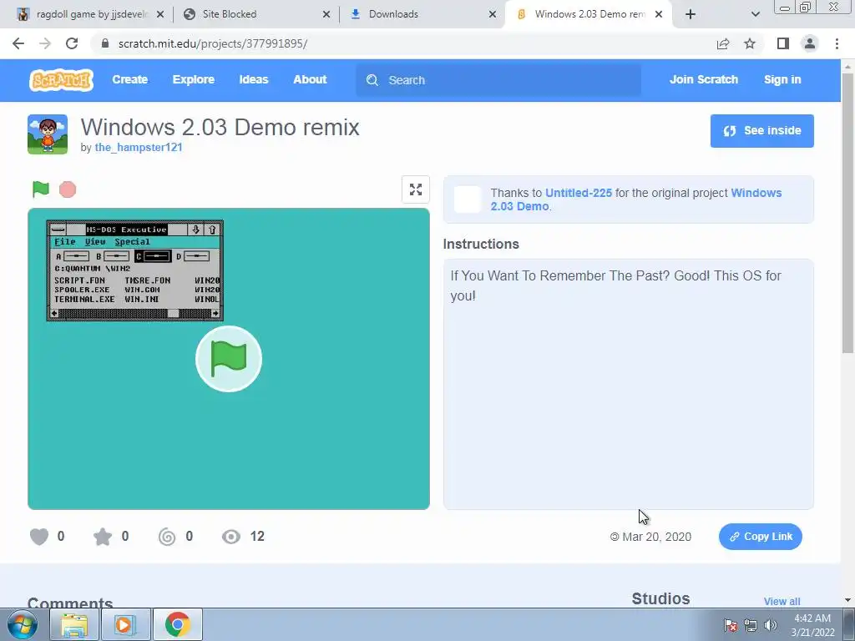Screen dimensions: 855x641
Task: Open Untitled-225 original author link
Action: pos(579,193)
